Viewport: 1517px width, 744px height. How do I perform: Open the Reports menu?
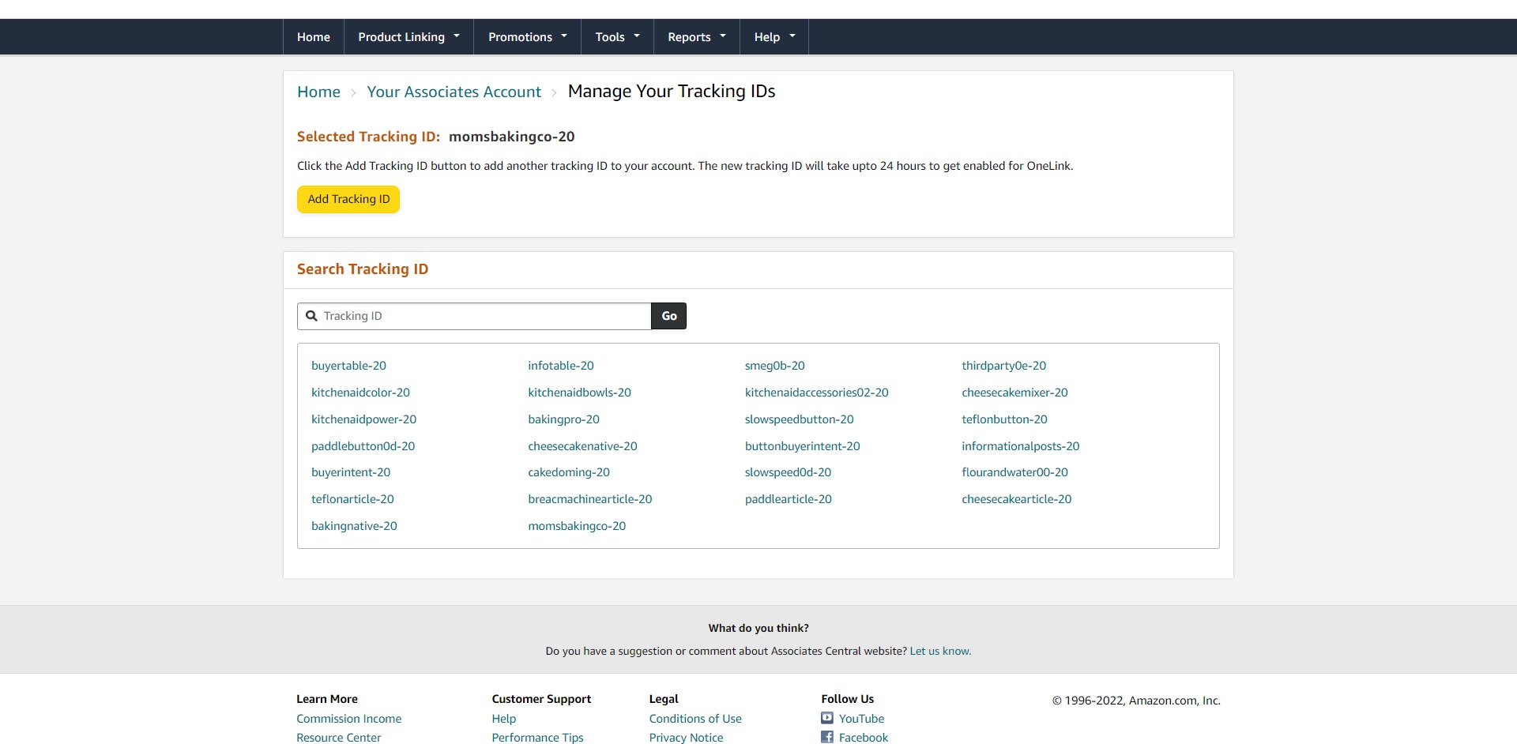point(696,37)
